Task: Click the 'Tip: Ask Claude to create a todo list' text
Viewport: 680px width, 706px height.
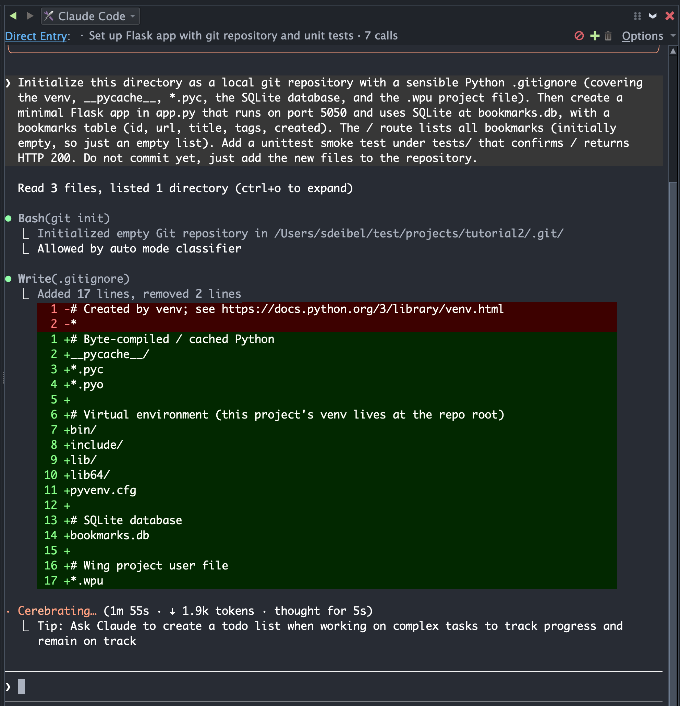Action: coord(330,634)
